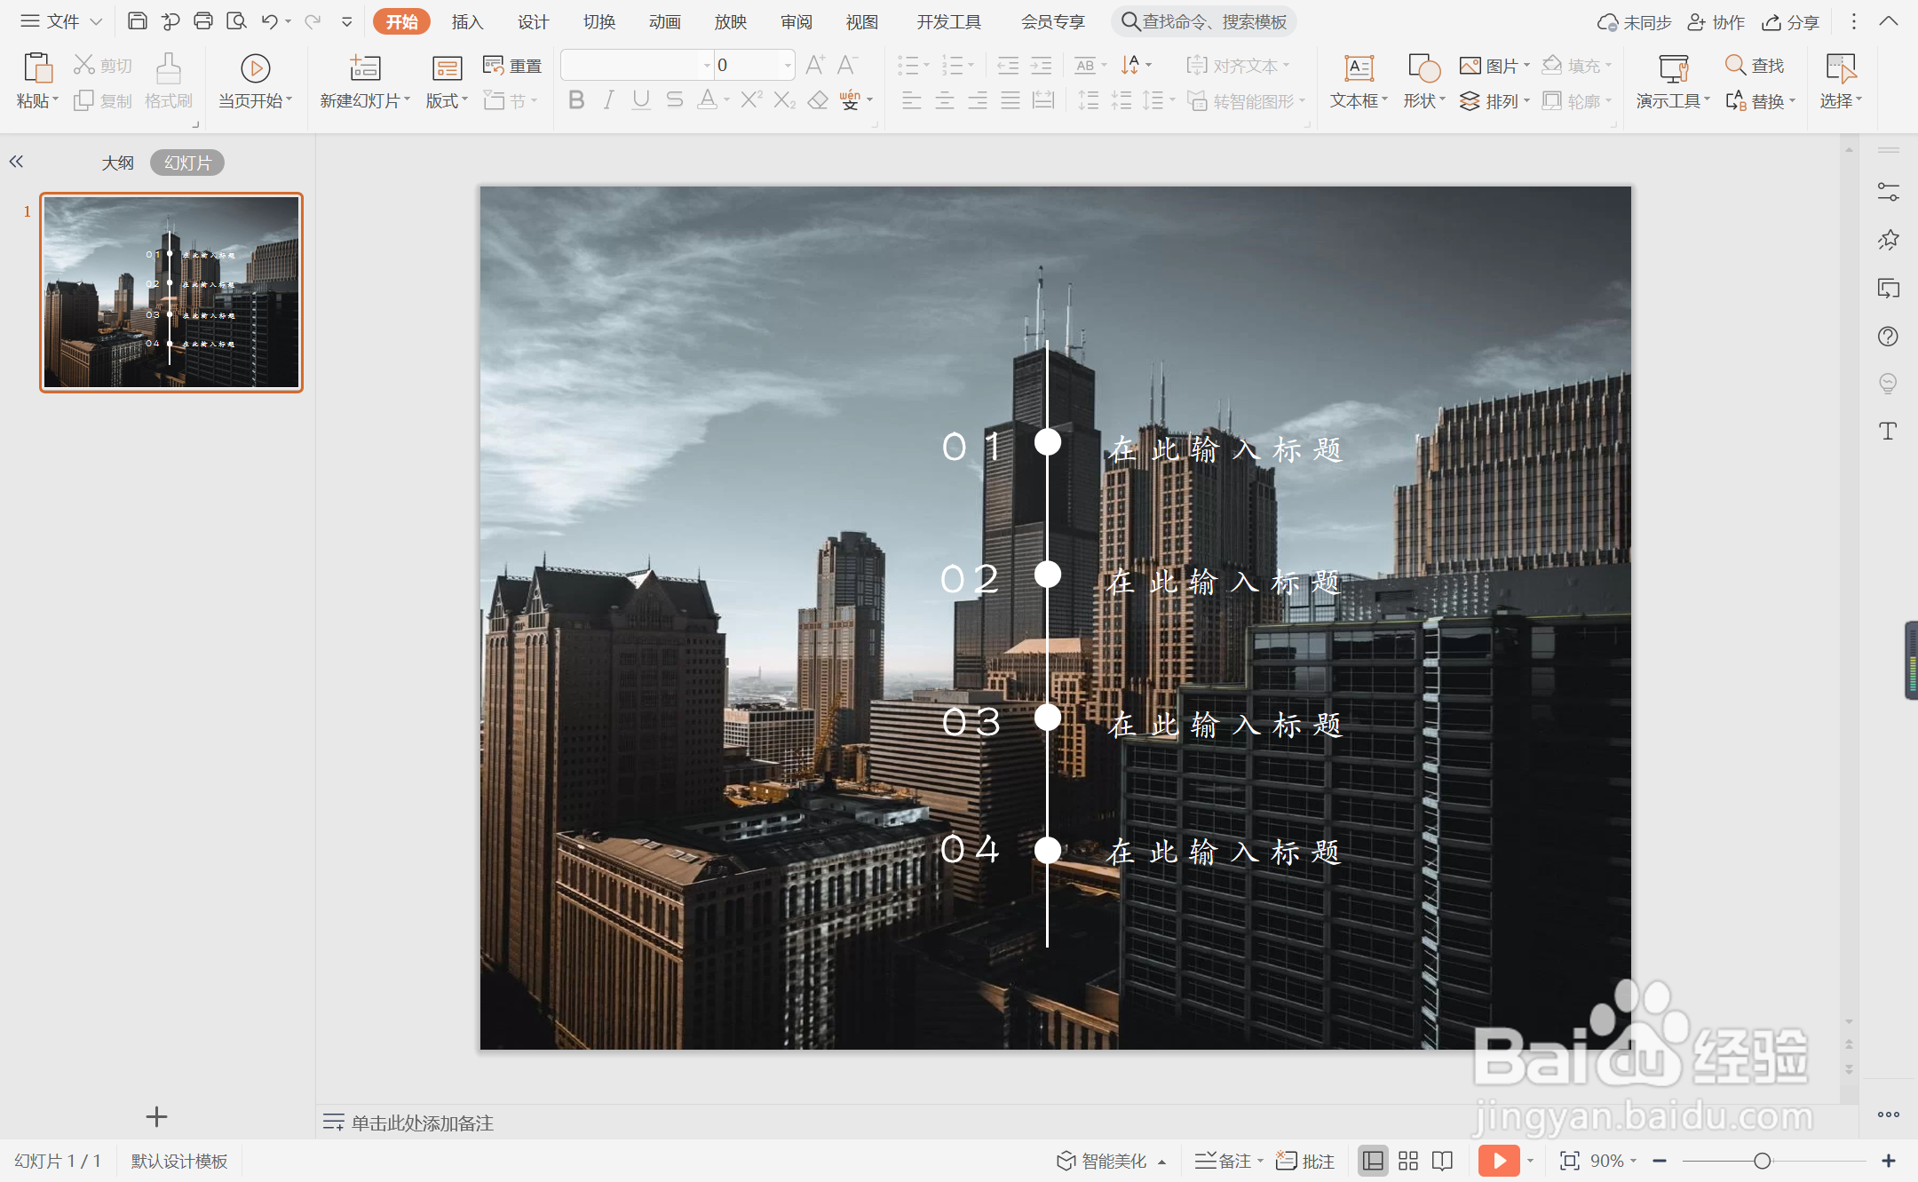
Task: Expand the 文件 menu dropdown arrow
Action: [x=96, y=21]
